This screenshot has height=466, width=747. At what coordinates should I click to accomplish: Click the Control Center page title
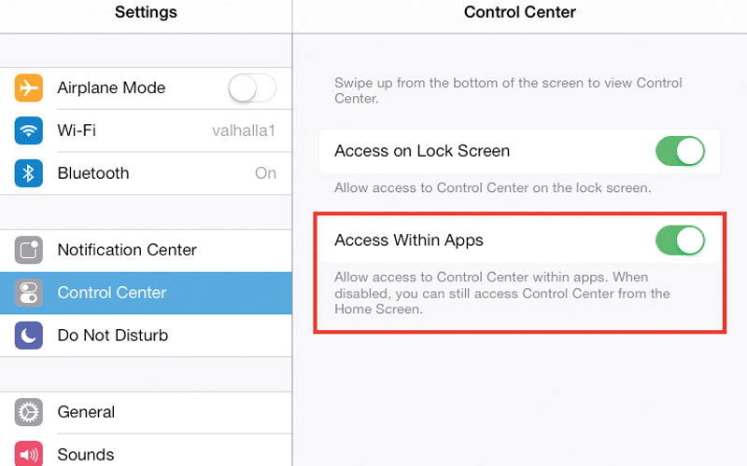pyautogui.click(x=520, y=12)
